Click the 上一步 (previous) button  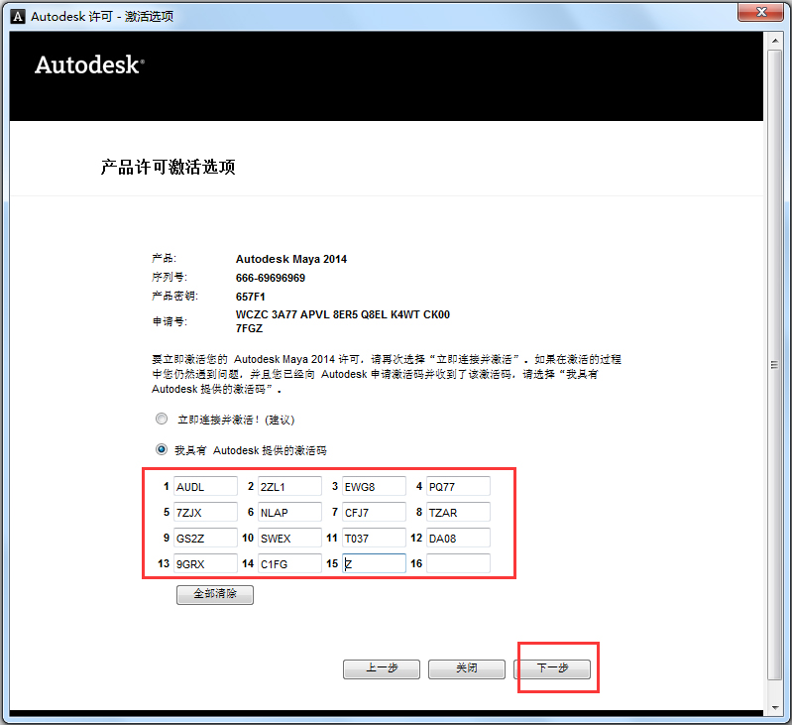382,668
